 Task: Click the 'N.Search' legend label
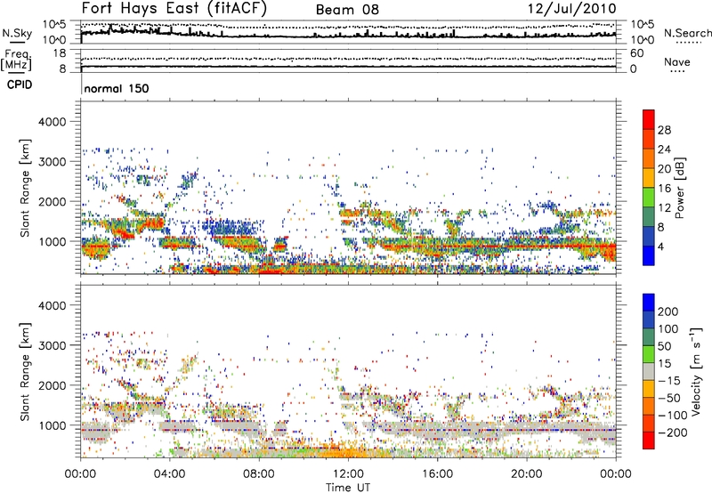(x=687, y=33)
